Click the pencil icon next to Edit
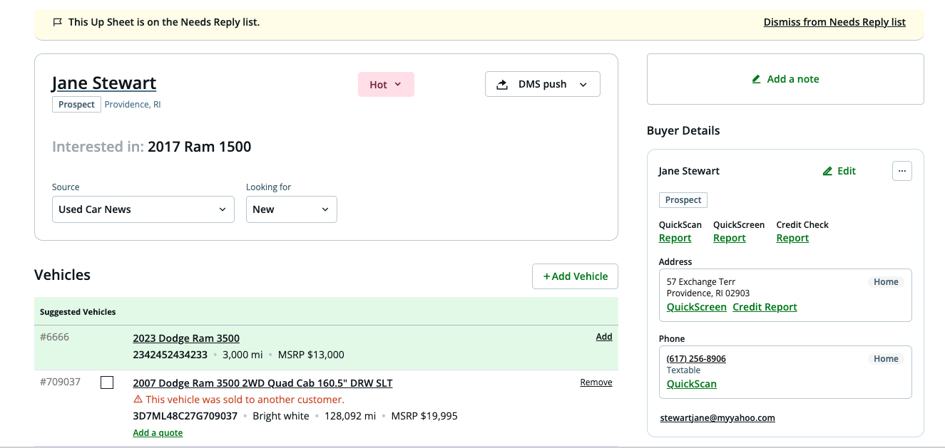The height and width of the screenshot is (448, 945). click(x=827, y=171)
